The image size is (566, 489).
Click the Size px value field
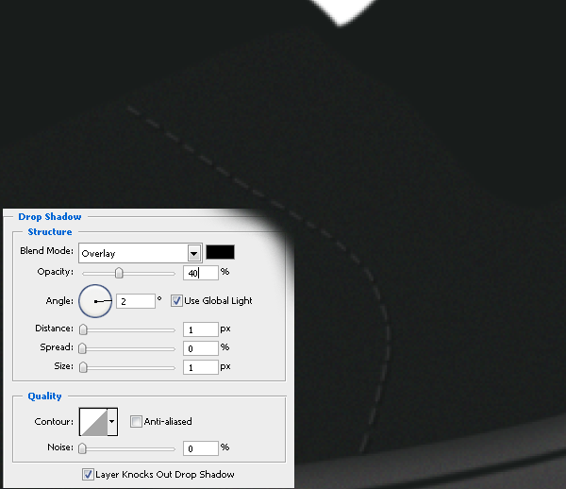click(x=201, y=367)
